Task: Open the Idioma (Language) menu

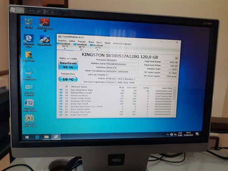Action: [x=122, y=44]
